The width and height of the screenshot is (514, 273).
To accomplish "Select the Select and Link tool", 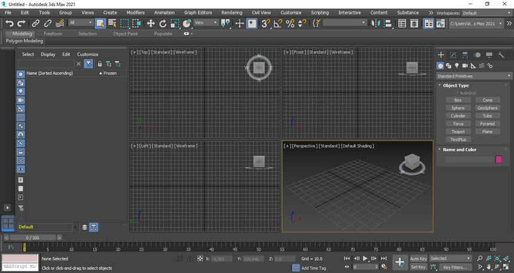I will coord(35,23).
